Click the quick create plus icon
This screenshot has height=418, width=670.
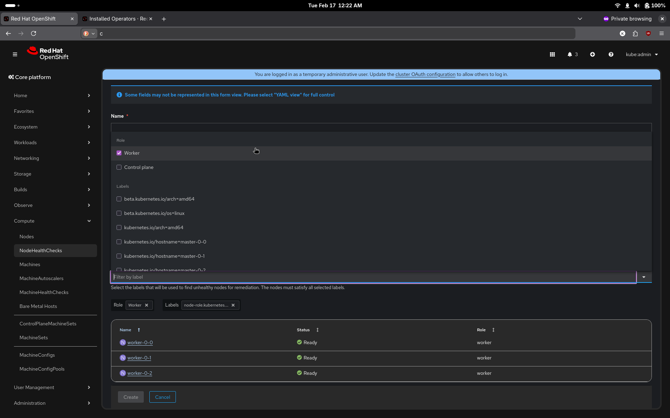tap(592, 54)
